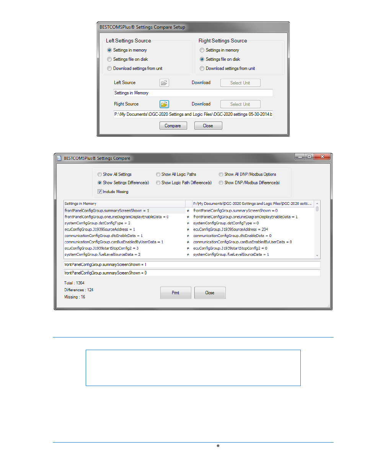This screenshot has height=472, width=365.
Task: Select row systemConfigGroup.fuelLevelSourceData = 2
Action: (x=124, y=255)
